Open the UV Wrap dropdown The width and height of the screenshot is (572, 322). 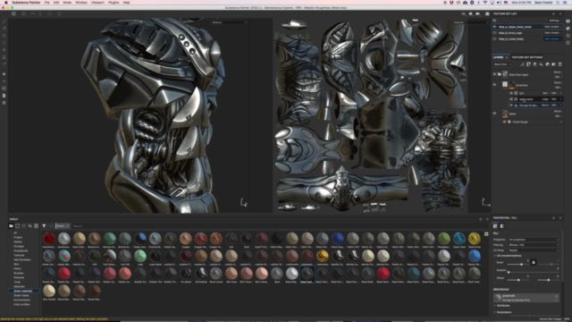click(534, 250)
